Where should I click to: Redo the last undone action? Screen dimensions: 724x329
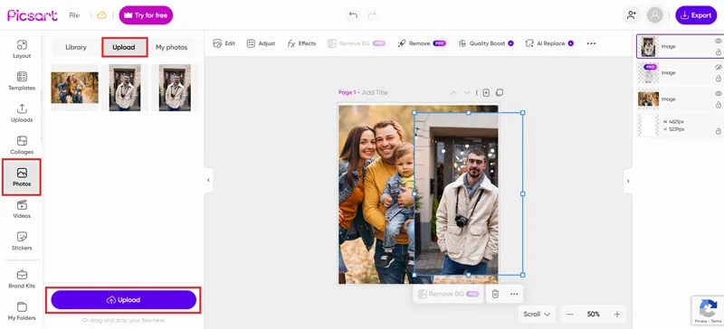pyautogui.click(x=372, y=15)
